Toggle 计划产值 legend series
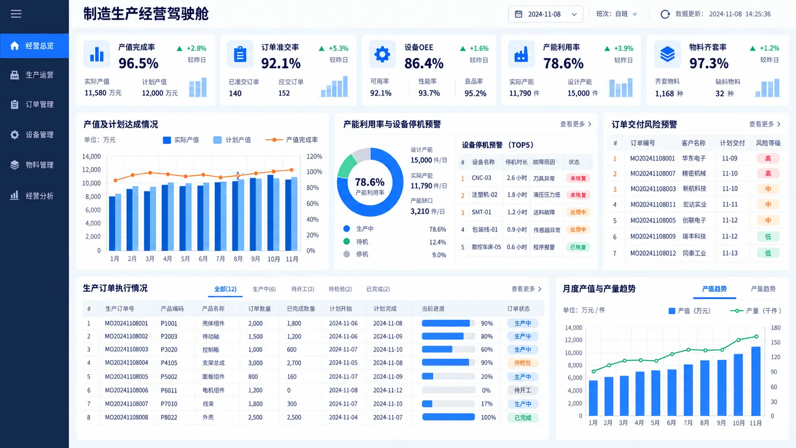The image size is (796, 448). [x=232, y=140]
